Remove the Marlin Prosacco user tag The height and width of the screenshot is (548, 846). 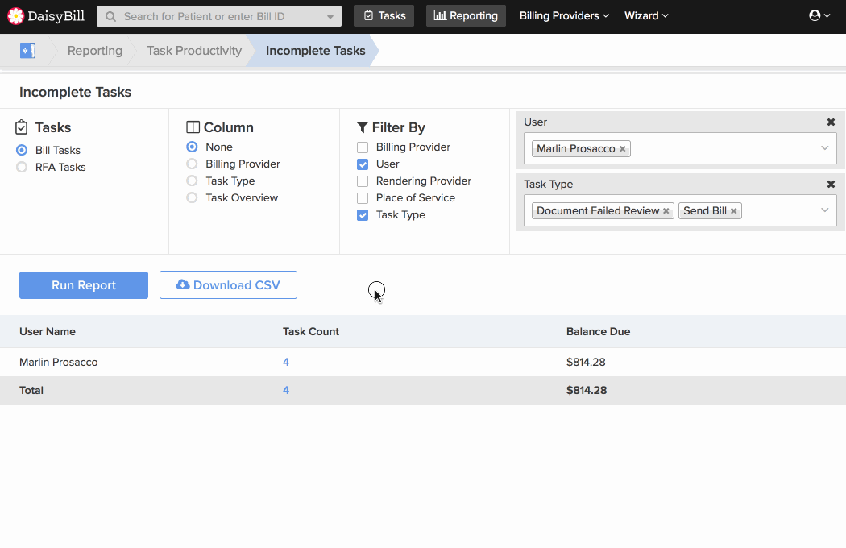tap(623, 149)
